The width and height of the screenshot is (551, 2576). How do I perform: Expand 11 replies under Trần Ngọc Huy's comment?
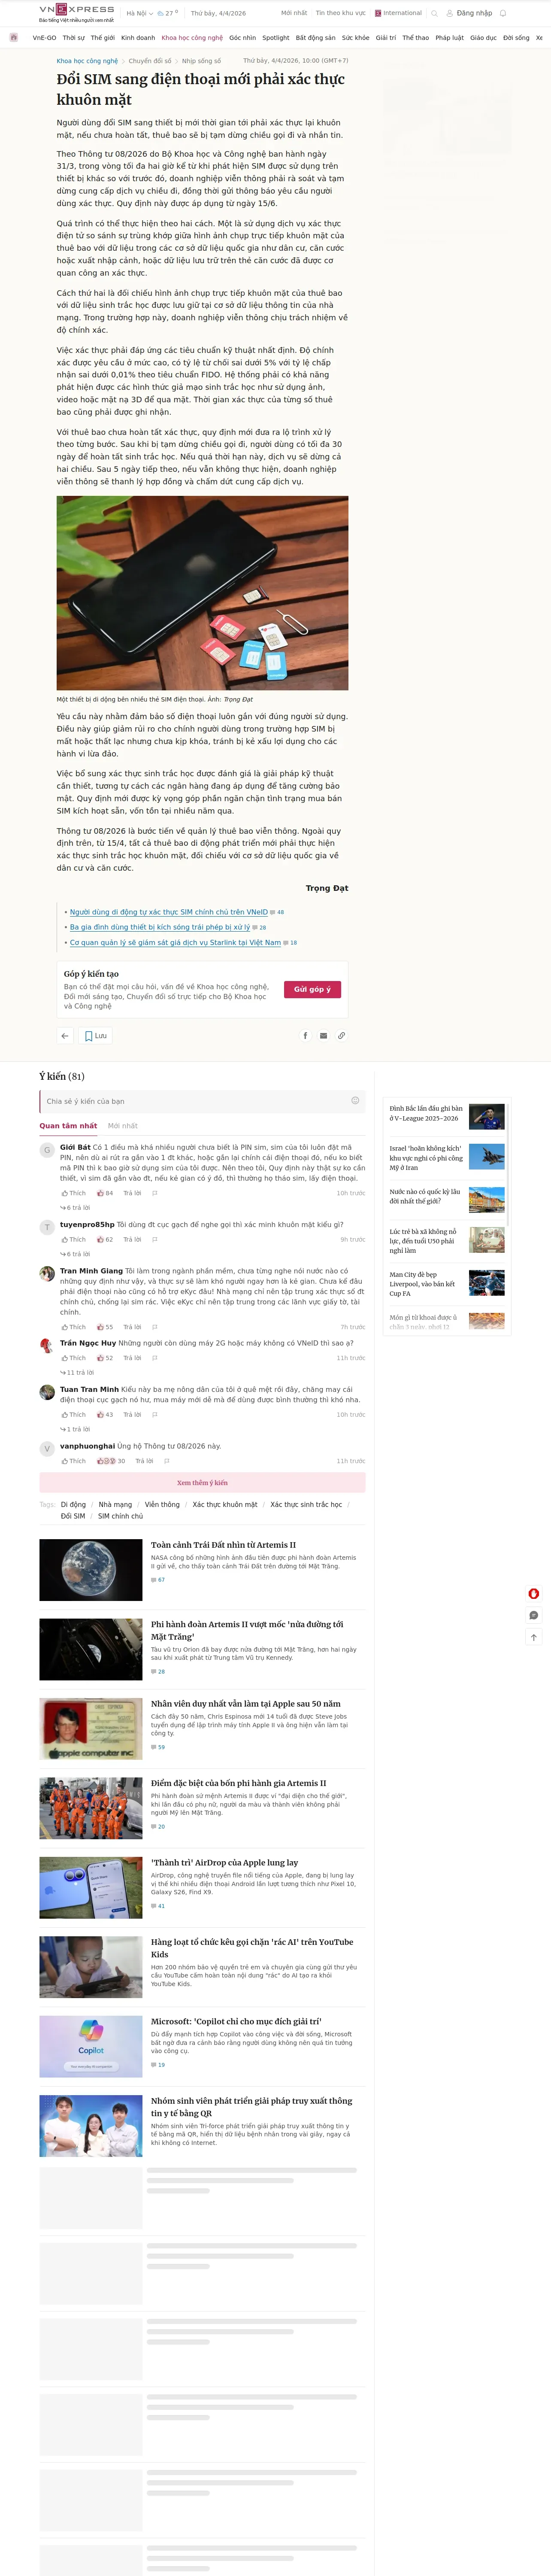click(77, 1372)
